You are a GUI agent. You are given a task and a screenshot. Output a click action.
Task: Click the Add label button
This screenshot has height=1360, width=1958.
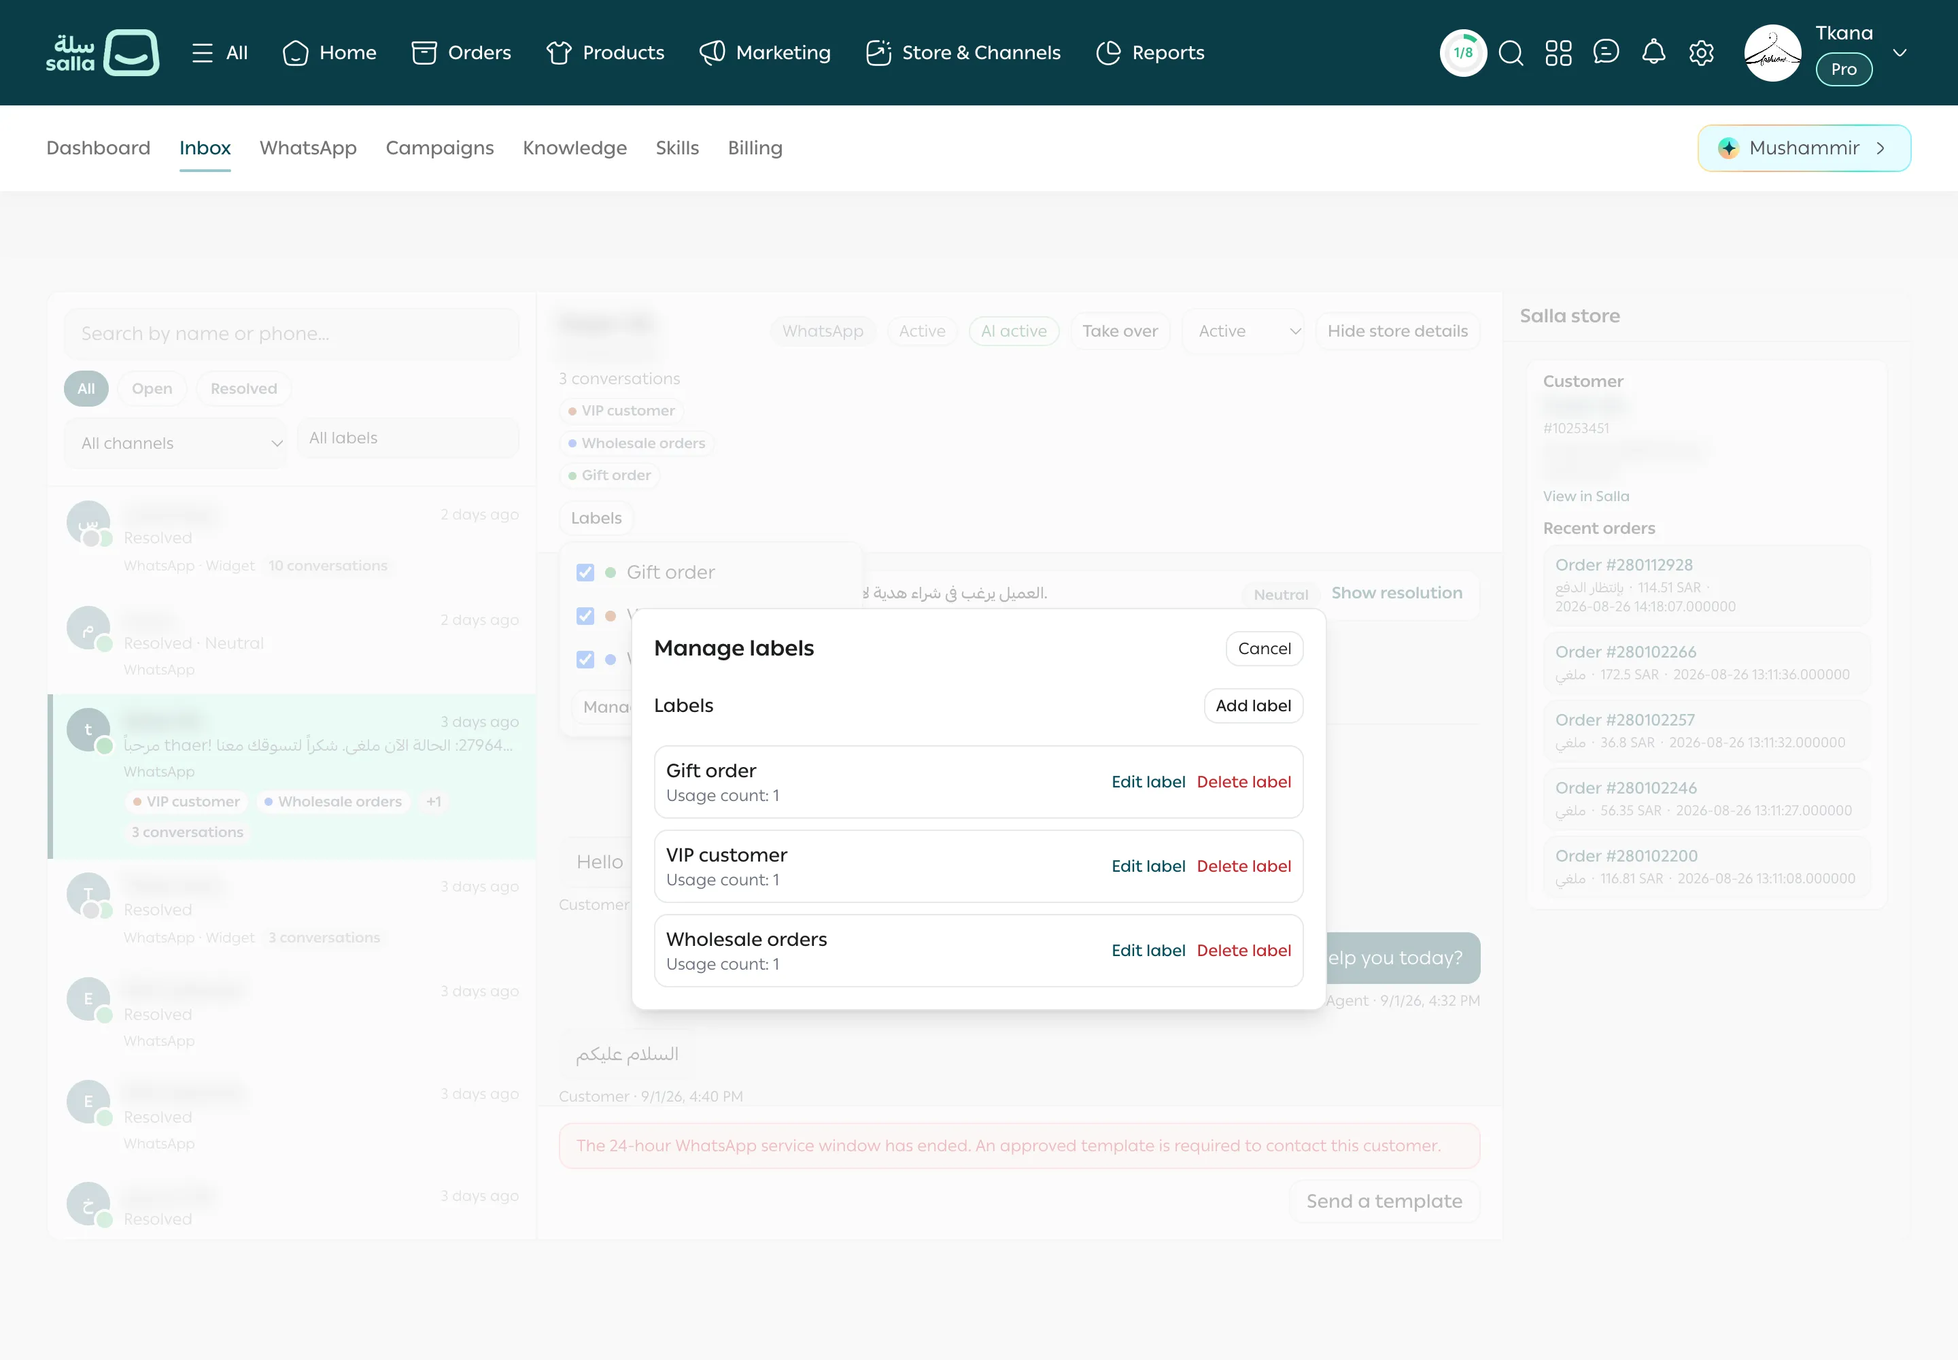pos(1254,707)
